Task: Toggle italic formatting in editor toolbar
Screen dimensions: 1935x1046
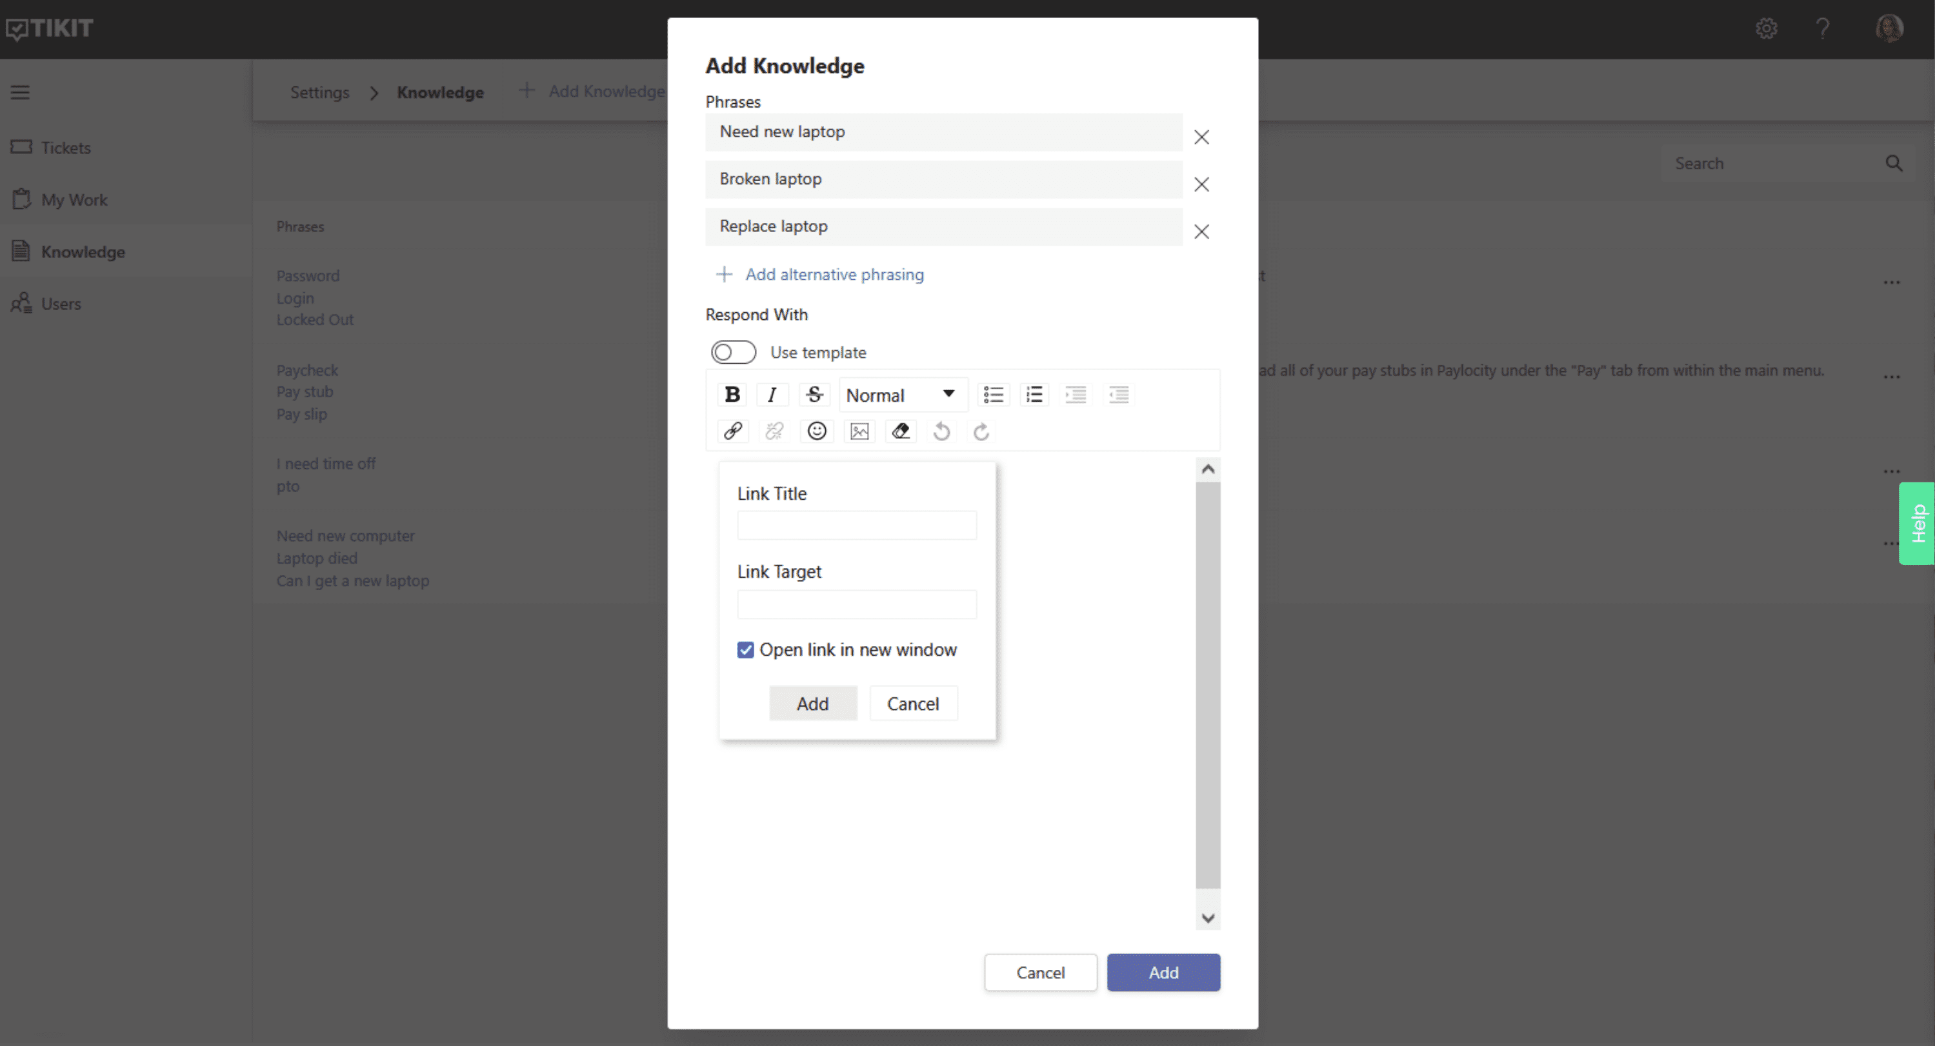Action: click(772, 394)
